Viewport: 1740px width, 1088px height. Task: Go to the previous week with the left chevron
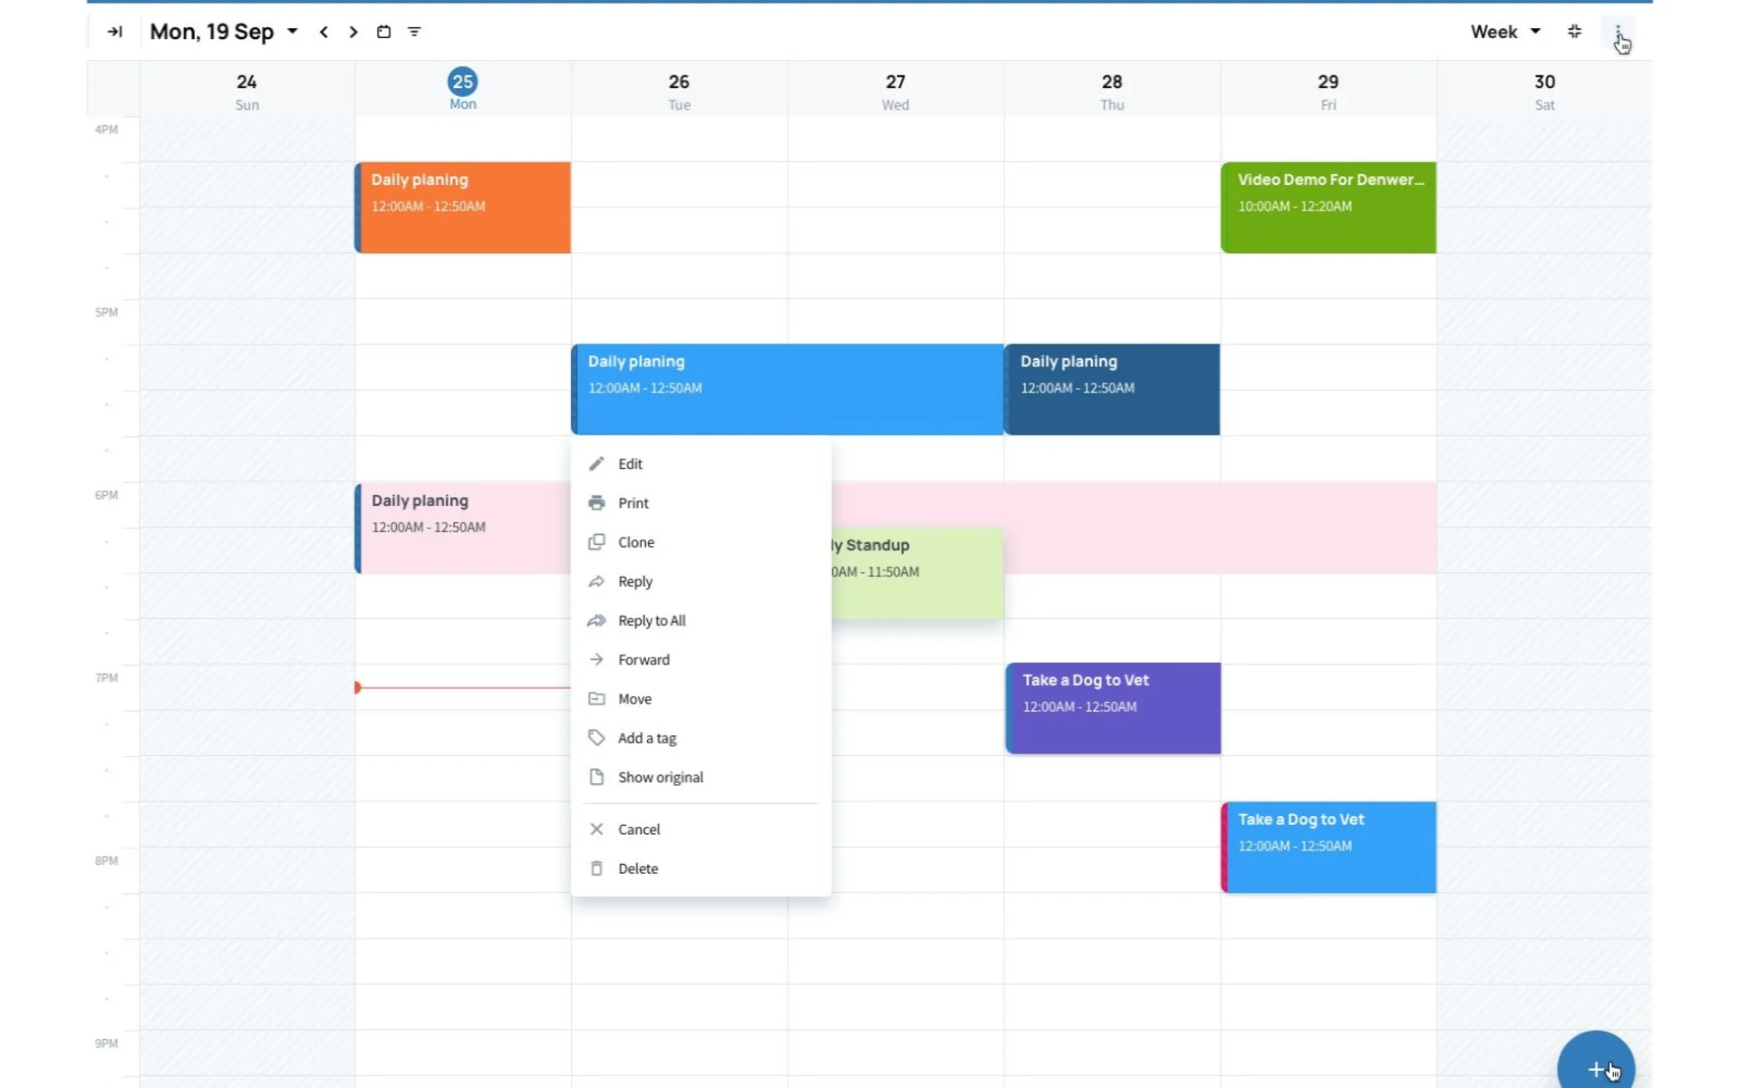(x=324, y=32)
